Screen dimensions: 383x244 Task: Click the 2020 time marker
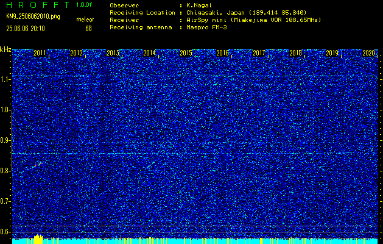tap(368, 53)
